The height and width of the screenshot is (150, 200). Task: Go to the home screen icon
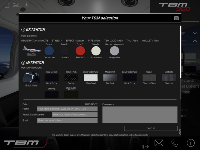[7, 5]
